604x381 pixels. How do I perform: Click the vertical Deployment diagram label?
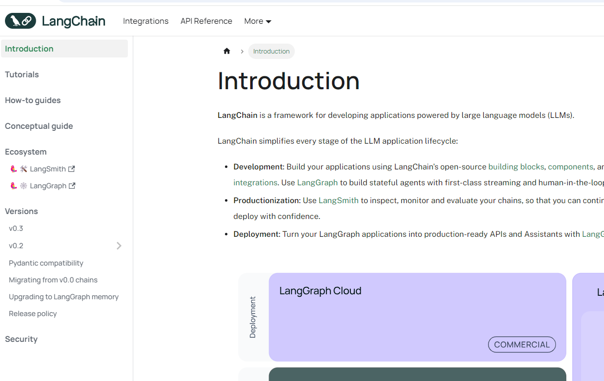click(x=253, y=317)
